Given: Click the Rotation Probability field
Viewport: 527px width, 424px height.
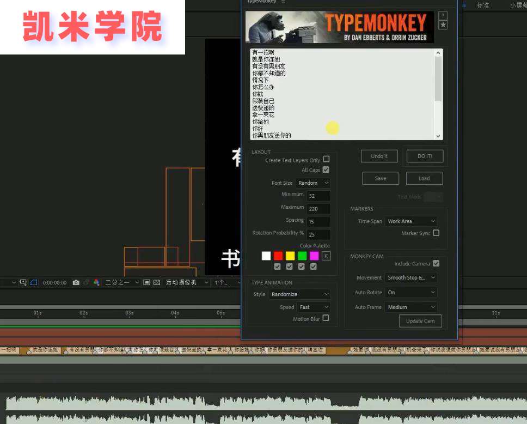Looking at the screenshot, I should coord(318,234).
